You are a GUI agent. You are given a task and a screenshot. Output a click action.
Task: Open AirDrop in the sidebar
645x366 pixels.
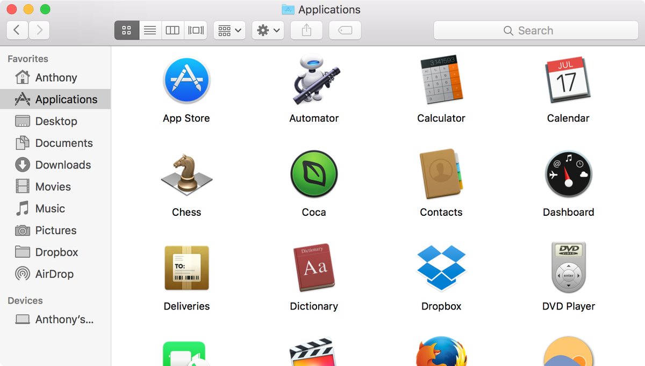click(55, 274)
